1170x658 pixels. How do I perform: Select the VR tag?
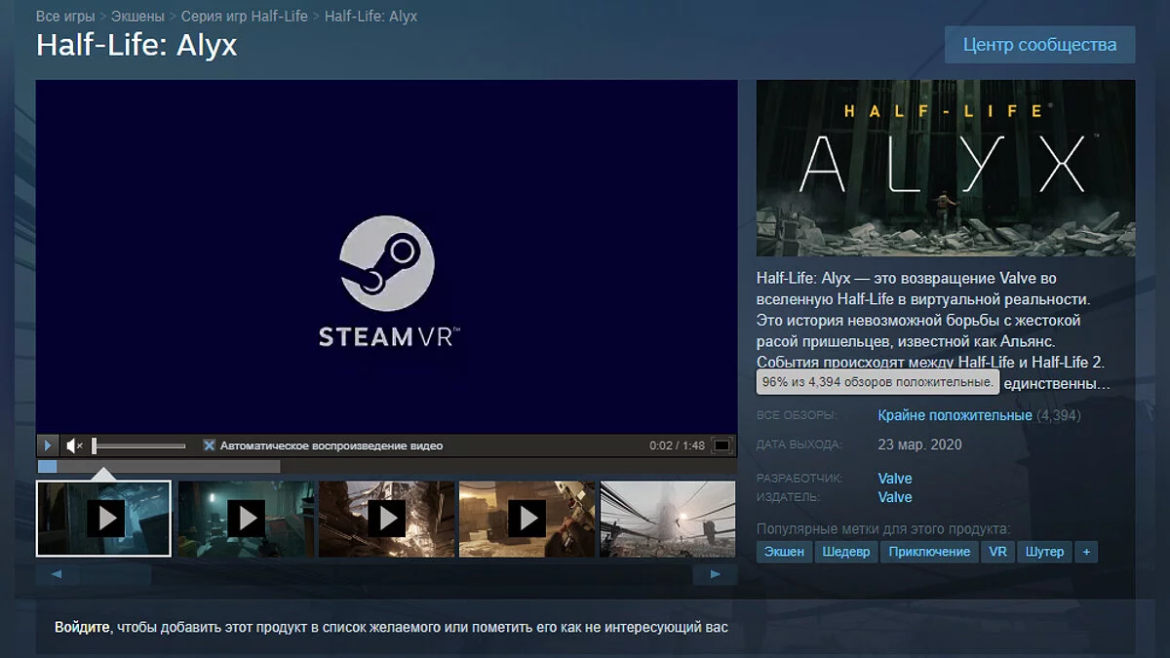coord(997,552)
